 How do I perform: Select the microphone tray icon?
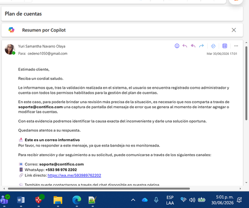click(156, 200)
